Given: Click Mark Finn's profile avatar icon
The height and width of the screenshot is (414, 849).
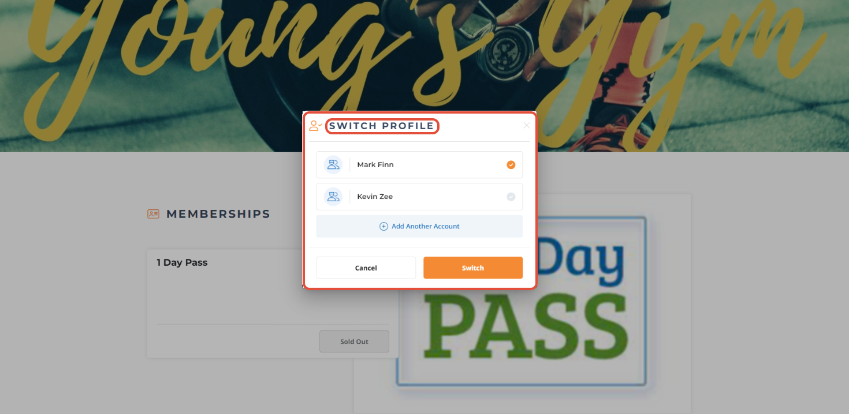Looking at the screenshot, I should (333, 165).
